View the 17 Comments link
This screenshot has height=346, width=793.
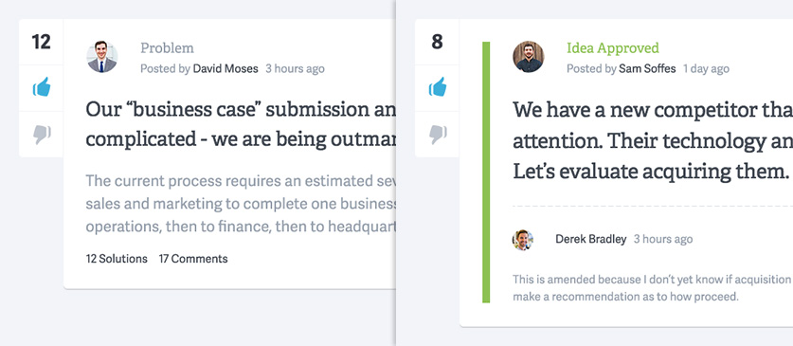(x=193, y=259)
